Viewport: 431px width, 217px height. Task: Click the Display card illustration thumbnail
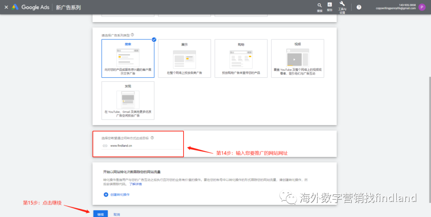(184, 60)
